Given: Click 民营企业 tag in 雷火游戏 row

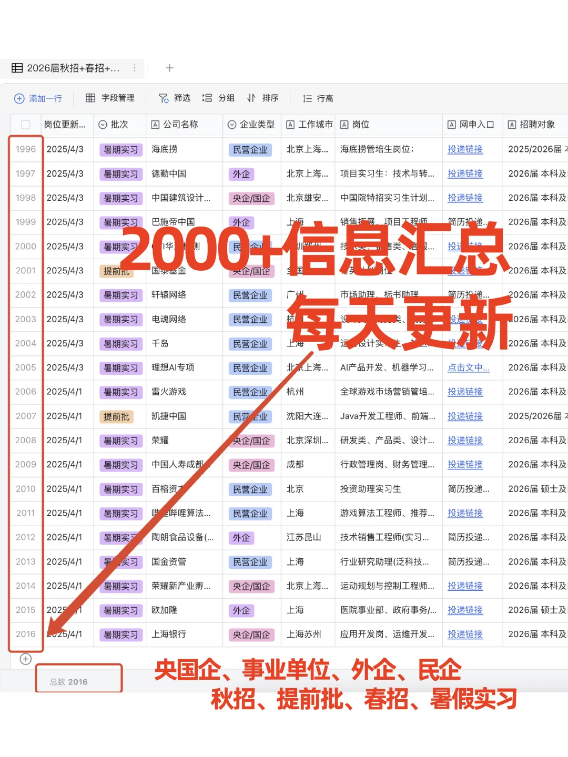Looking at the screenshot, I should (250, 392).
